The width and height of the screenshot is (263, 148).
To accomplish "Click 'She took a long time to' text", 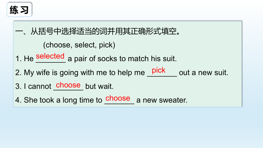I will pyautogui.click(x=63, y=100).
